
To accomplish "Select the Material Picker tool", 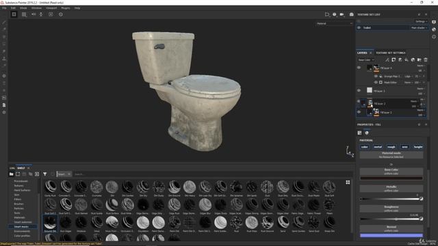I will click(4, 66).
